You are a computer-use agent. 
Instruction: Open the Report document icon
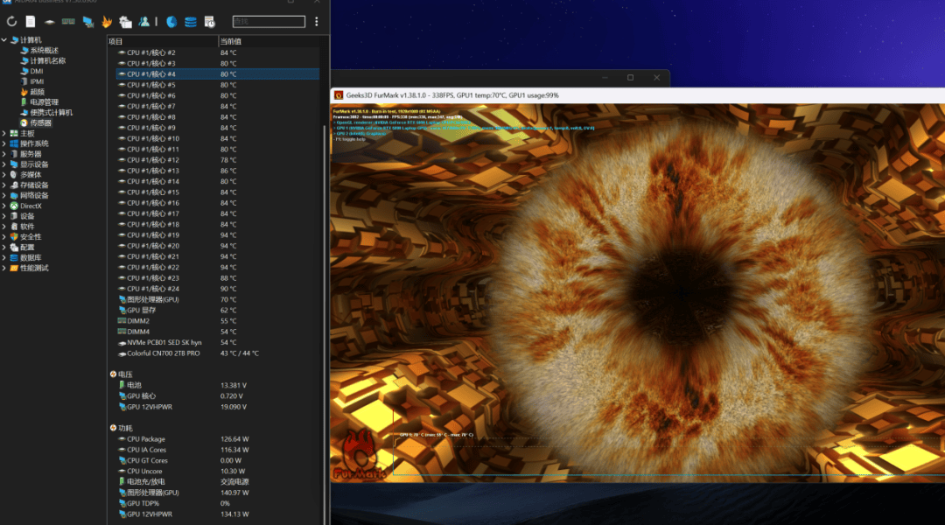tap(30, 22)
